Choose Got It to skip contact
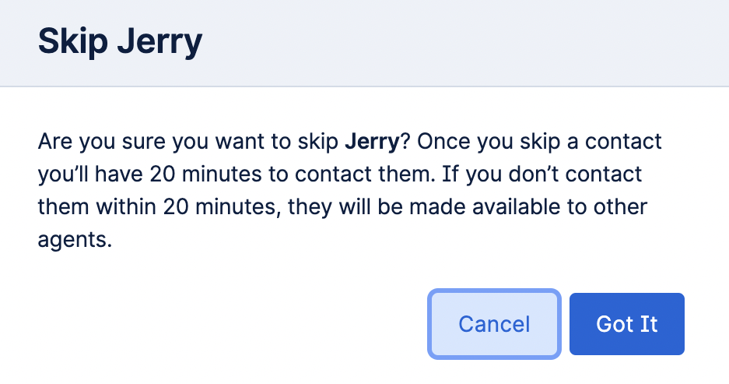Screen dimensions: 729x384 click(x=626, y=324)
